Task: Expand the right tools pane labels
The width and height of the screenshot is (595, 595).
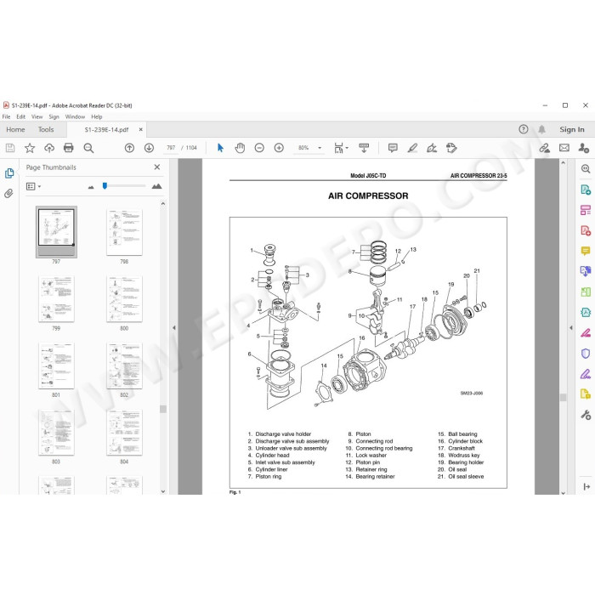Action: tap(586, 486)
